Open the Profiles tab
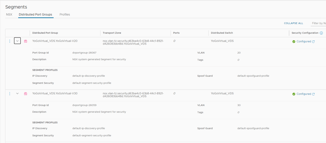This screenshot has width=326, height=143. point(65,14)
